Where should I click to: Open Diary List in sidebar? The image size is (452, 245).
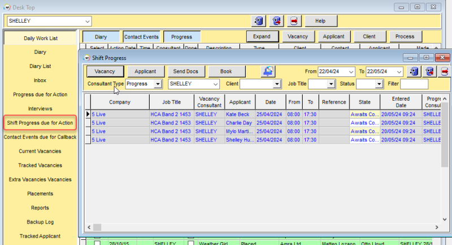point(40,66)
